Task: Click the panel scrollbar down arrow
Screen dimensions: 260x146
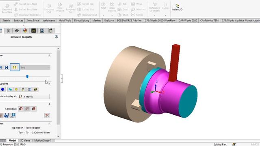Action: (58, 136)
